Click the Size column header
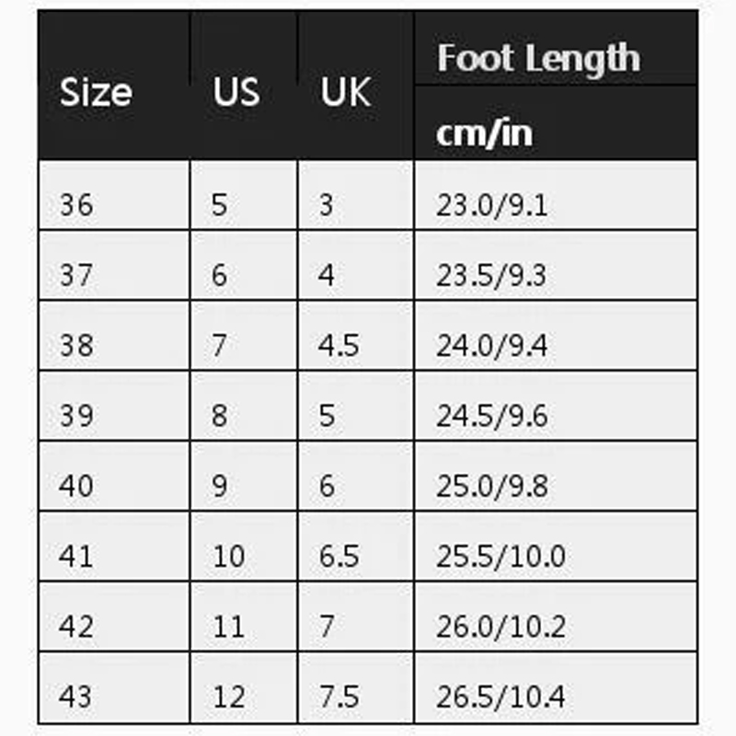Viewport: 736px width, 736px height. (96, 93)
